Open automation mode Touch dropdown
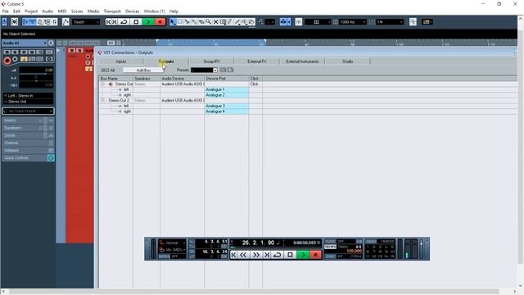524x295 pixels. (x=86, y=22)
